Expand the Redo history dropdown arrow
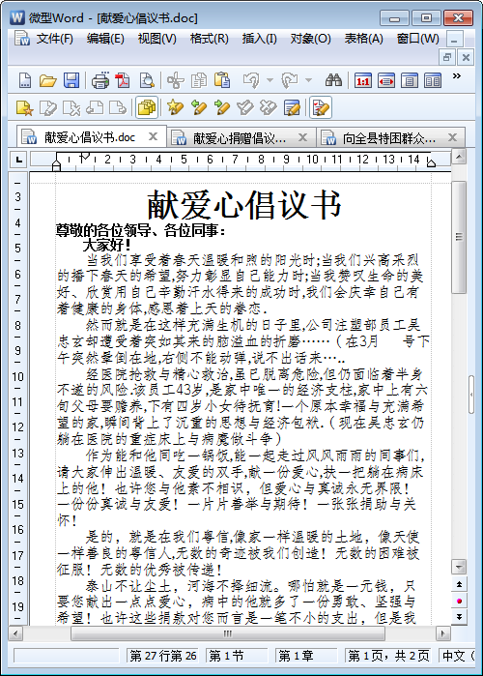Screen dimensions: 483x676 coord(309,80)
